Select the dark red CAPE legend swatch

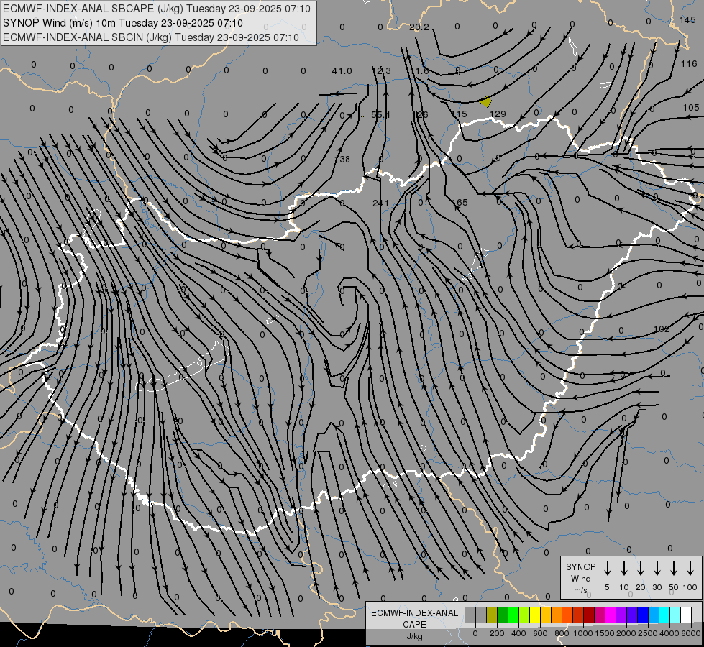[589, 615]
